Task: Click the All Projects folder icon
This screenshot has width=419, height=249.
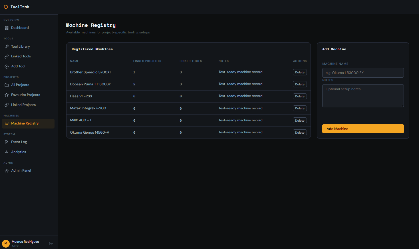Action: pos(7,85)
